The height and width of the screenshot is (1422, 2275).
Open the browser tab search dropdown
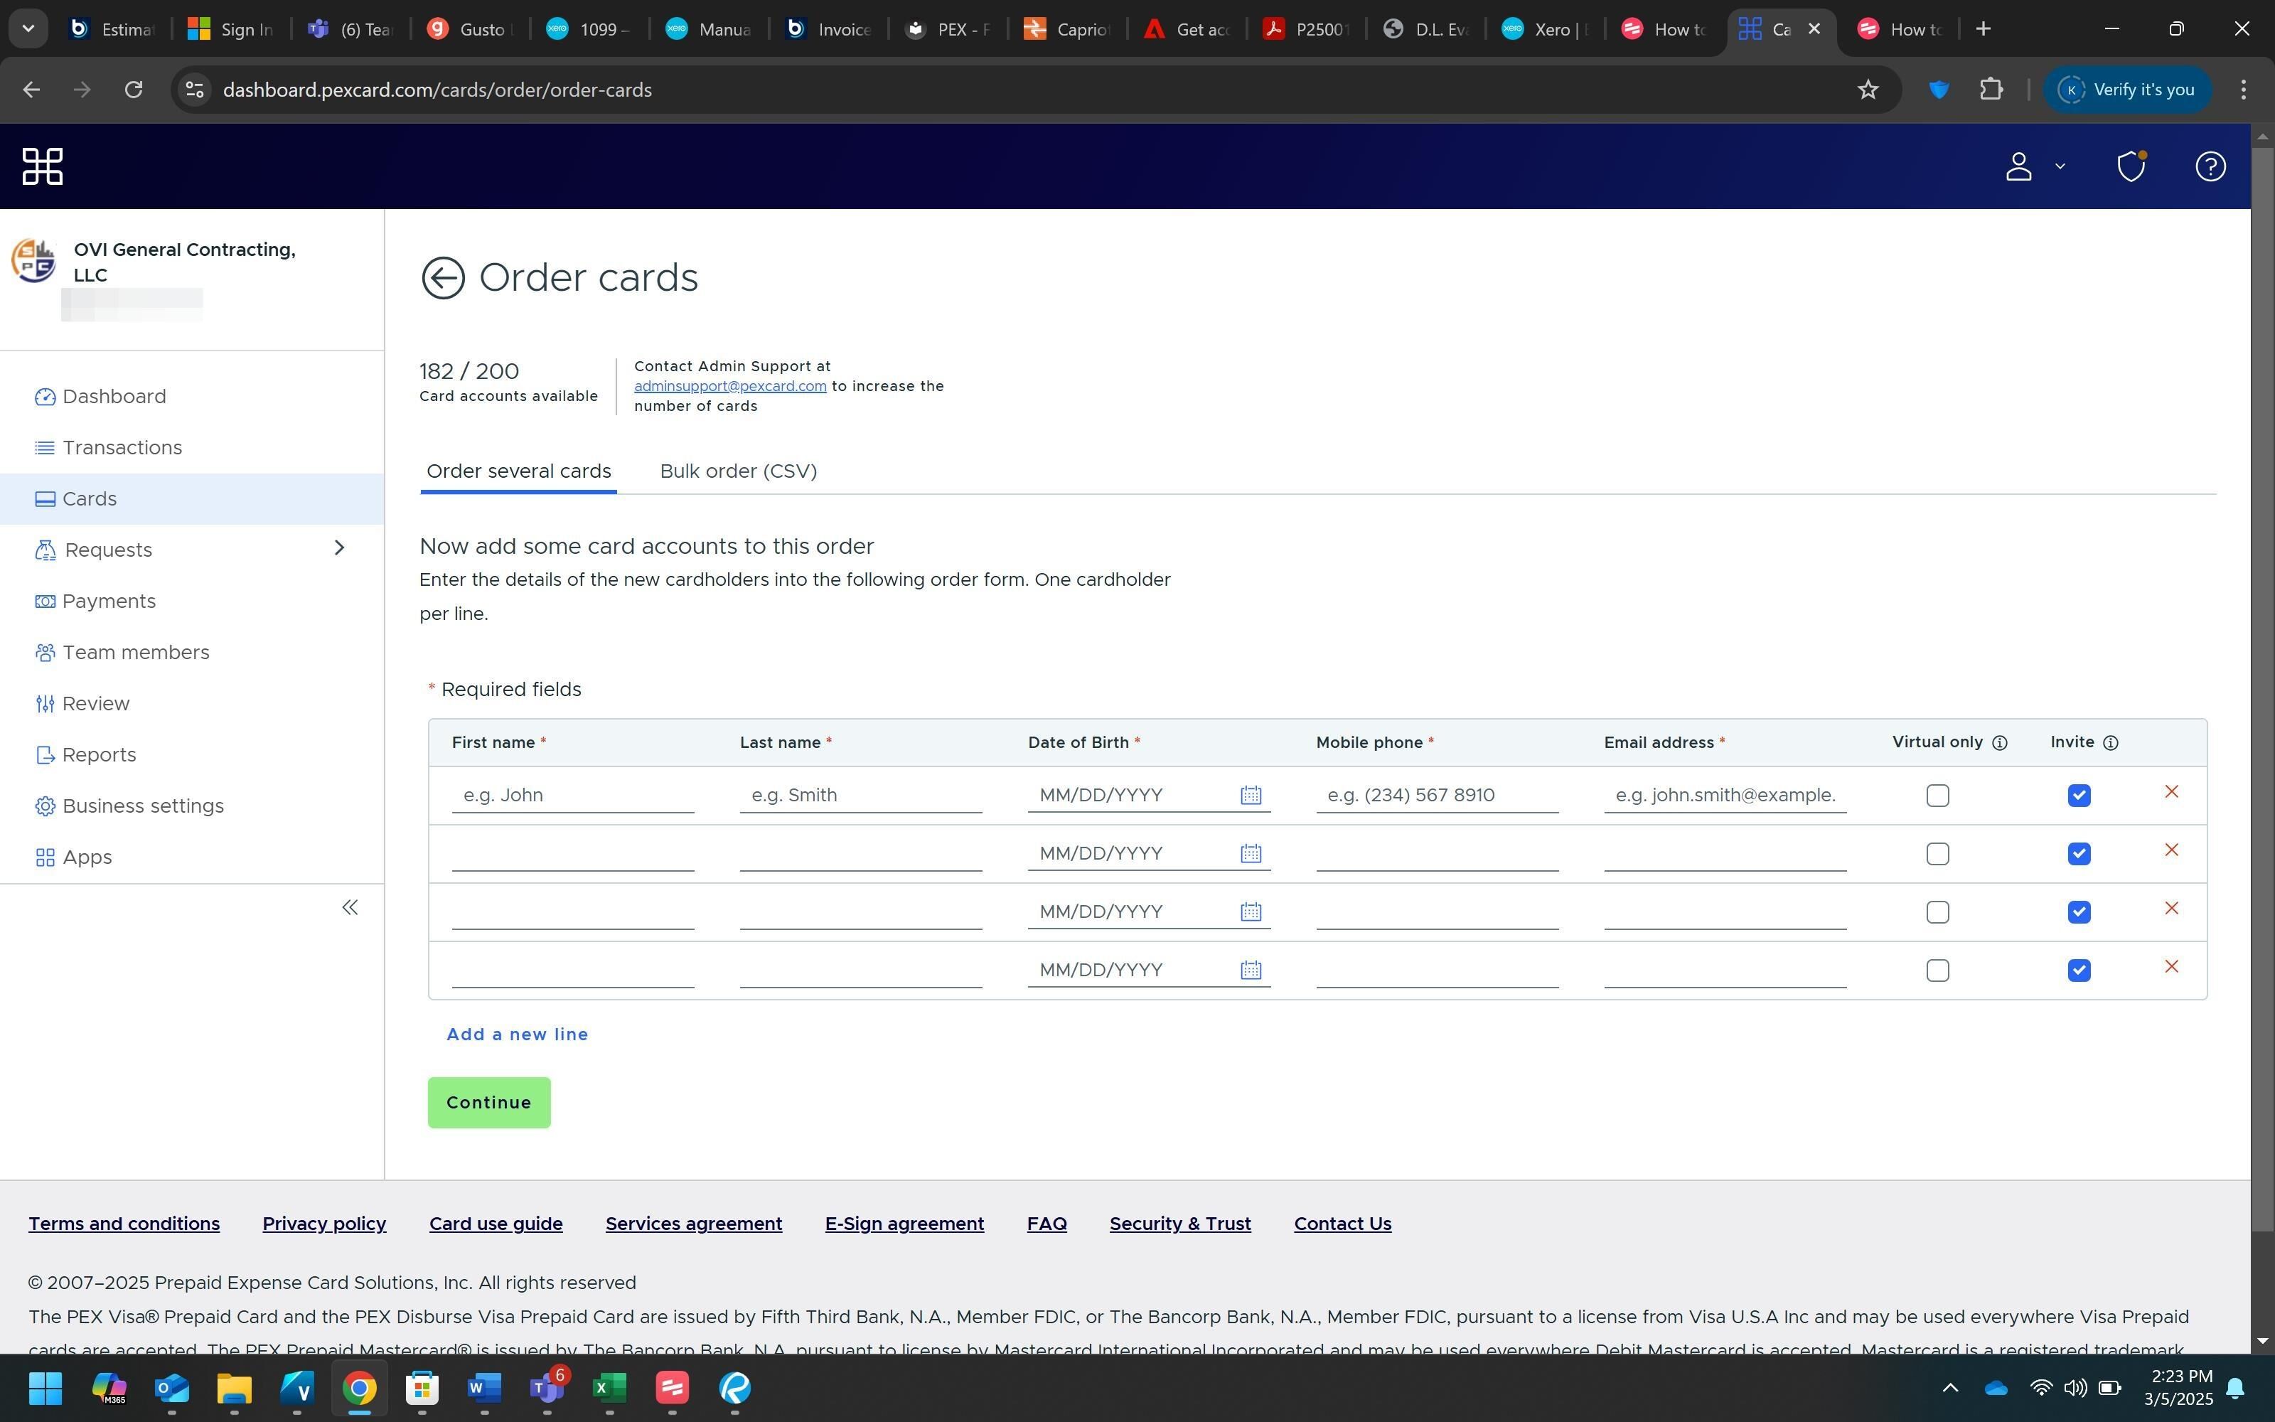(x=28, y=28)
